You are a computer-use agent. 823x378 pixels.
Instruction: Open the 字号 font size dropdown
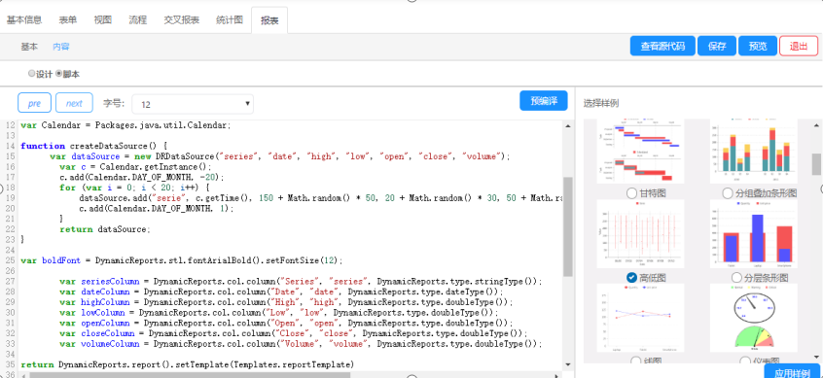tap(193, 104)
